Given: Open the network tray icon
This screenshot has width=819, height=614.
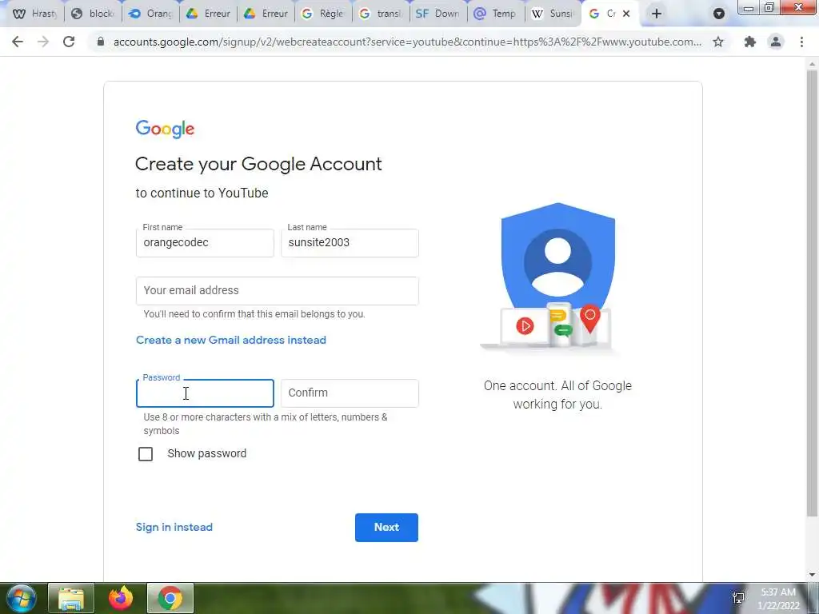Looking at the screenshot, I should 738,598.
